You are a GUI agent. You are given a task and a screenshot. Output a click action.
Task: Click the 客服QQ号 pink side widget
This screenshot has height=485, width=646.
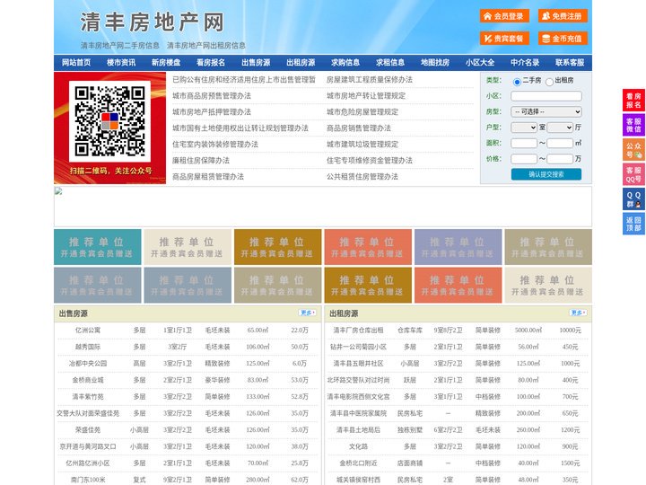633,175
